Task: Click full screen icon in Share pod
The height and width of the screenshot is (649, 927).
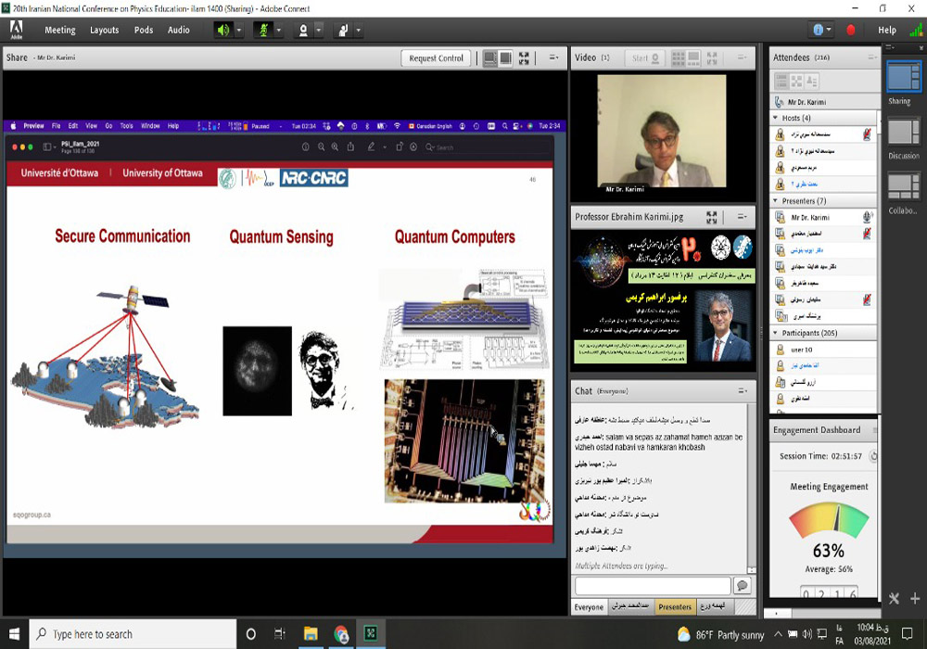Action: tap(524, 57)
